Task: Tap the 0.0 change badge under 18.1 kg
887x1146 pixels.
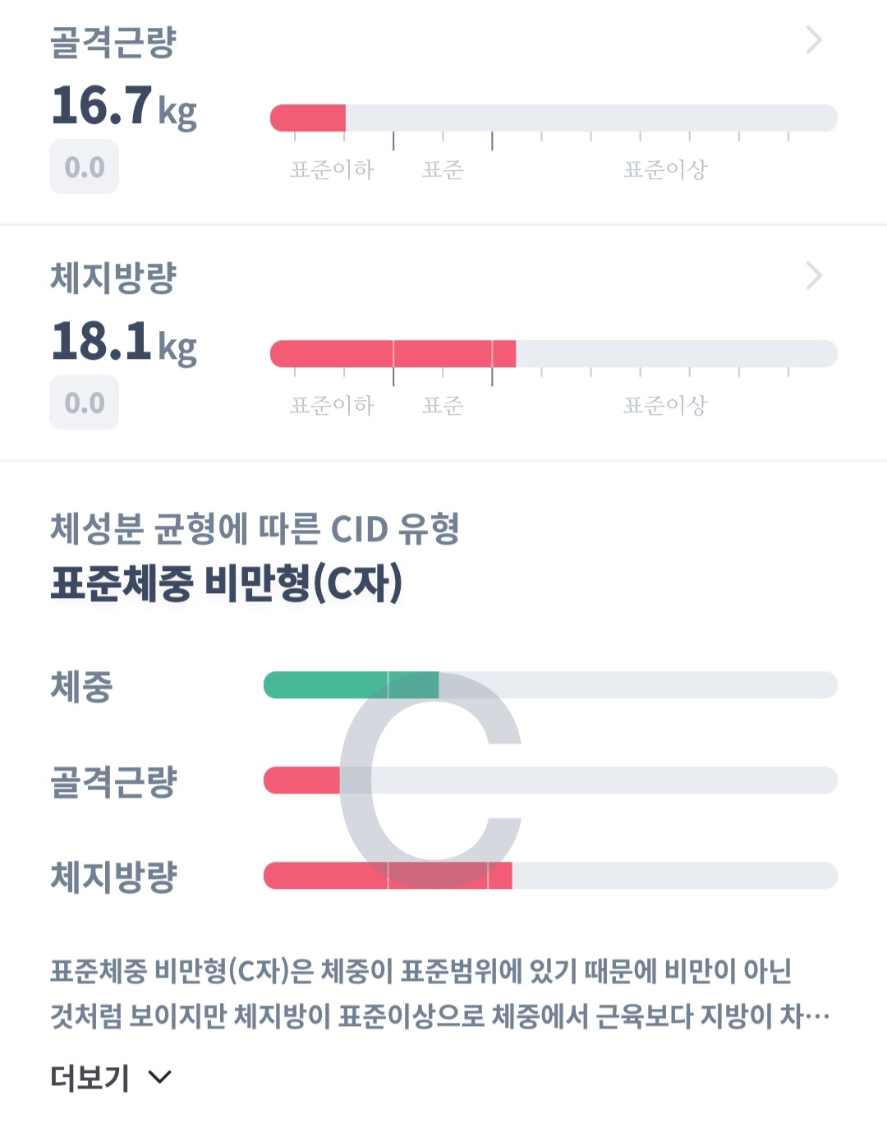Action: pos(84,403)
